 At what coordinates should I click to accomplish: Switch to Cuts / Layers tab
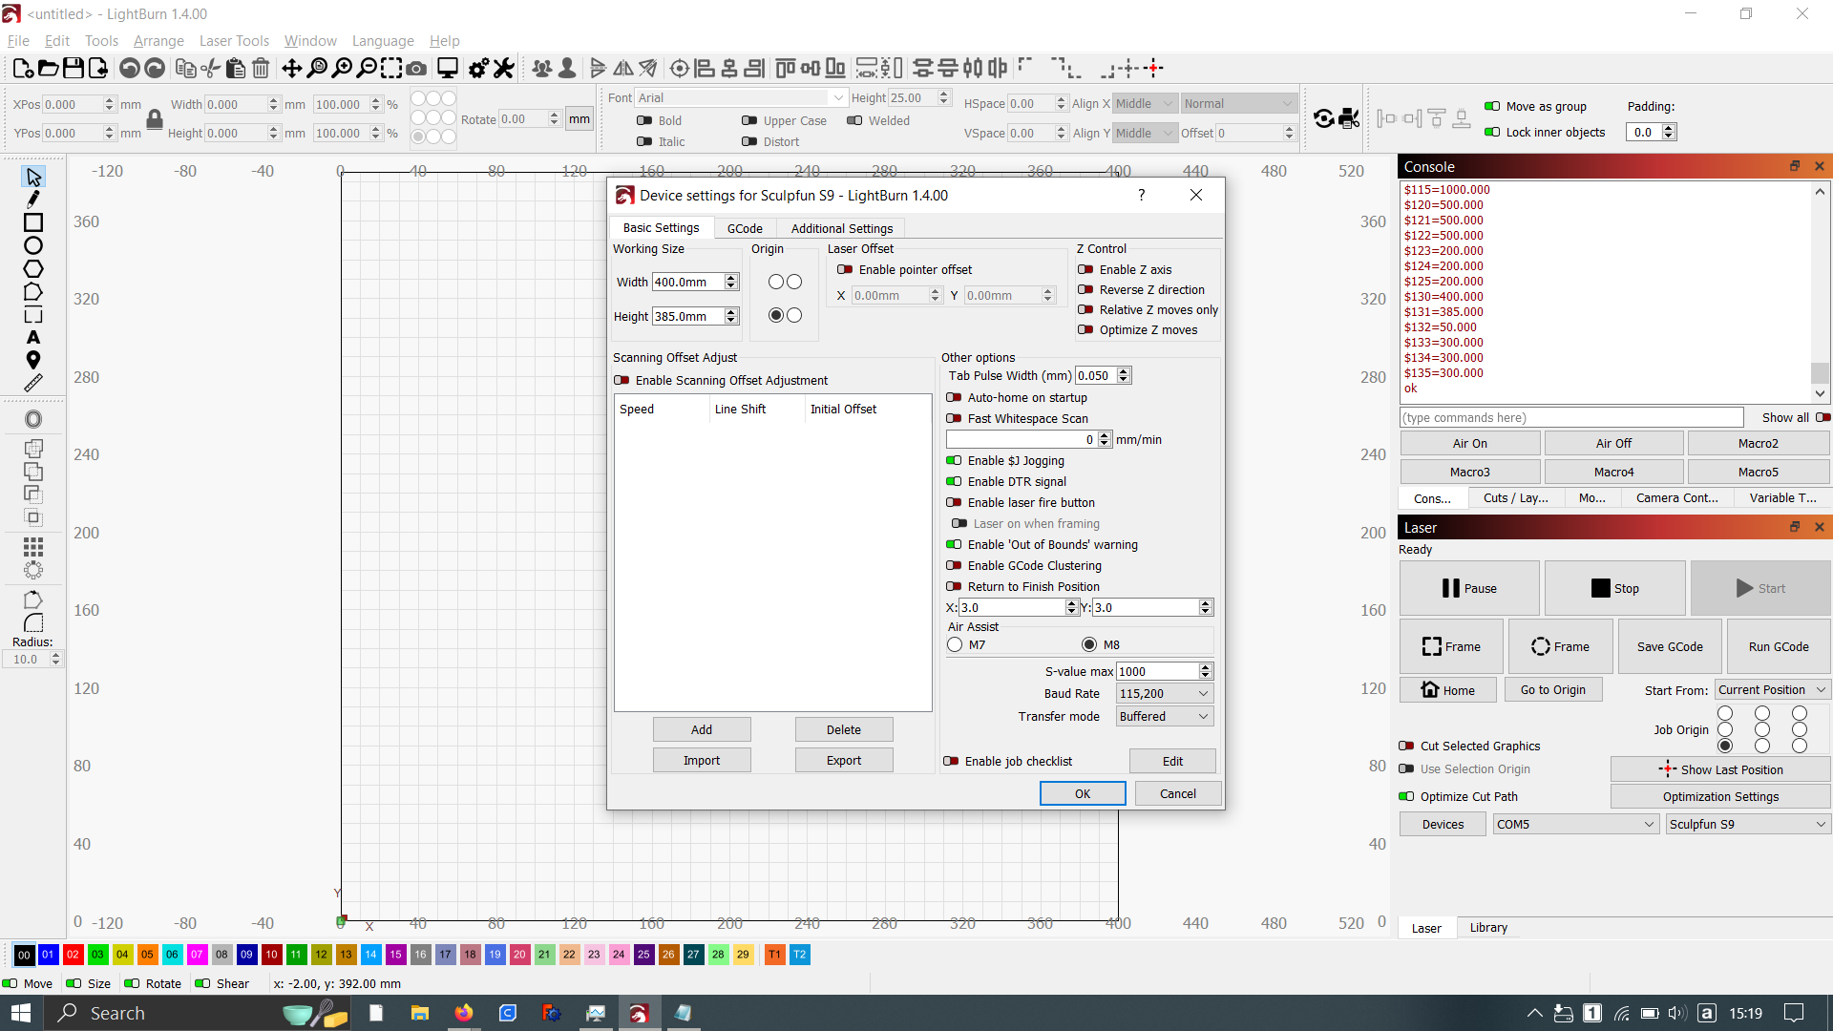pos(1515,498)
